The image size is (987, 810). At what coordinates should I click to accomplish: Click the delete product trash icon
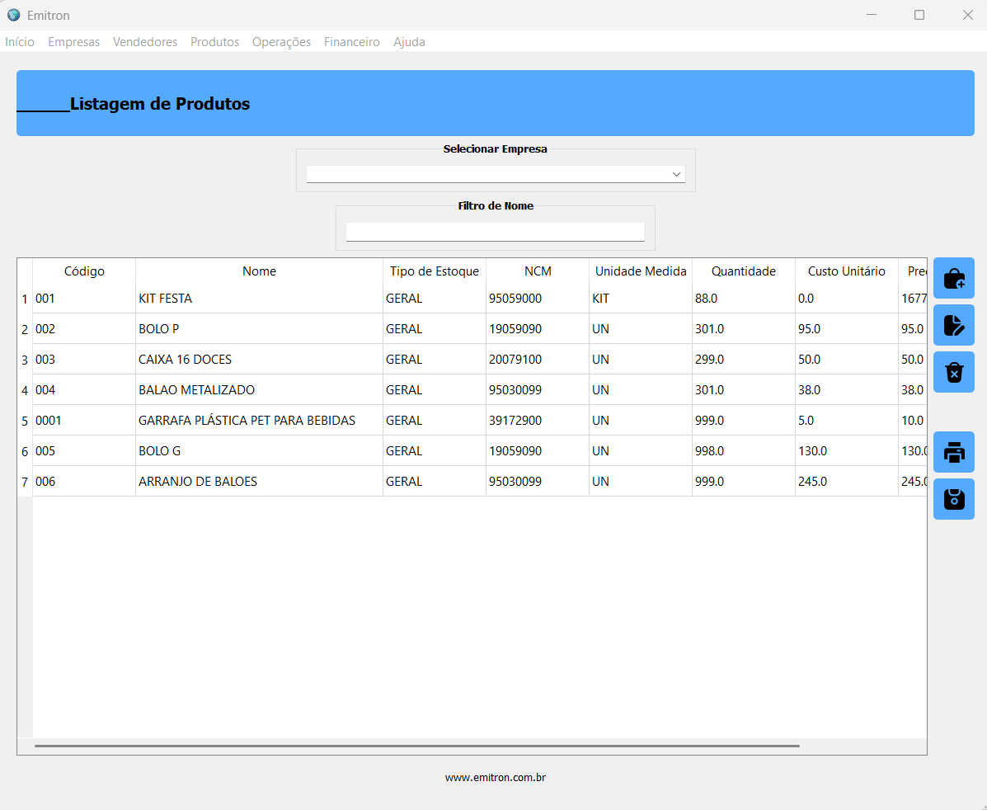coord(953,372)
